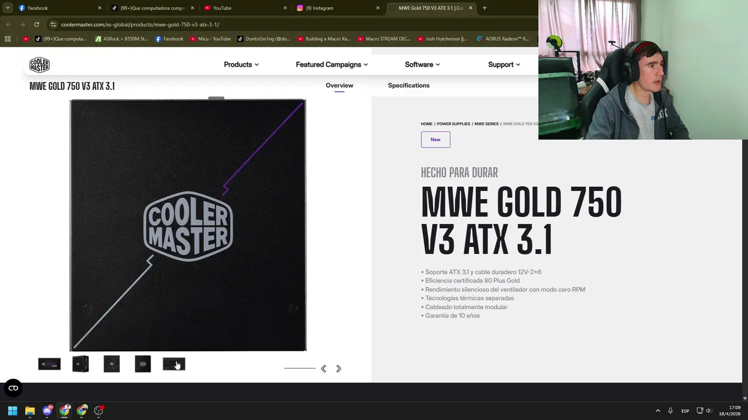This screenshot has width=748, height=420.
Task: Switch to the YouTube browser tab
Action: (x=245, y=8)
